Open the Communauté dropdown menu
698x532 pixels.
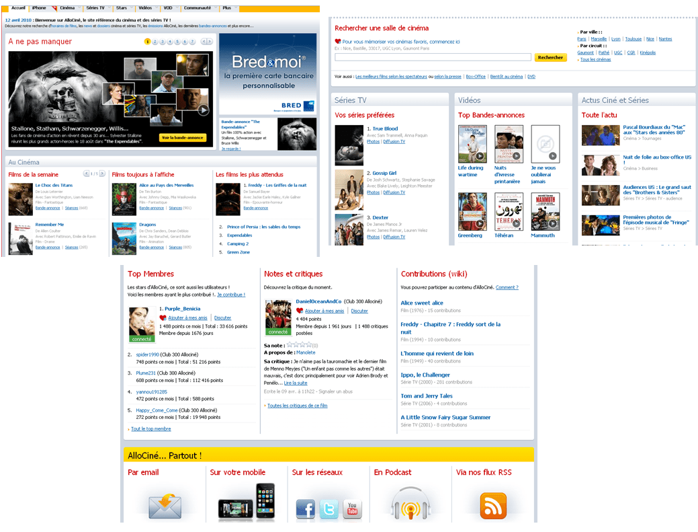pos(214,8)
